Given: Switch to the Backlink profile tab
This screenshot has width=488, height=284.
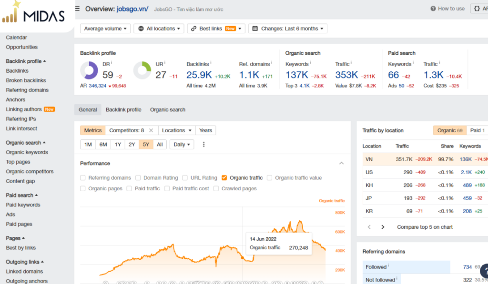Looking at the screenshot, I should click(x=123, y=110).
